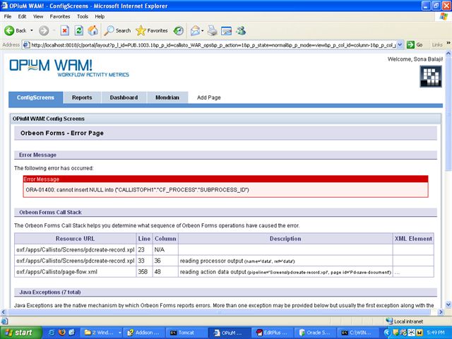
Task: Click the browser Back button
Action: tap(16, 30)
